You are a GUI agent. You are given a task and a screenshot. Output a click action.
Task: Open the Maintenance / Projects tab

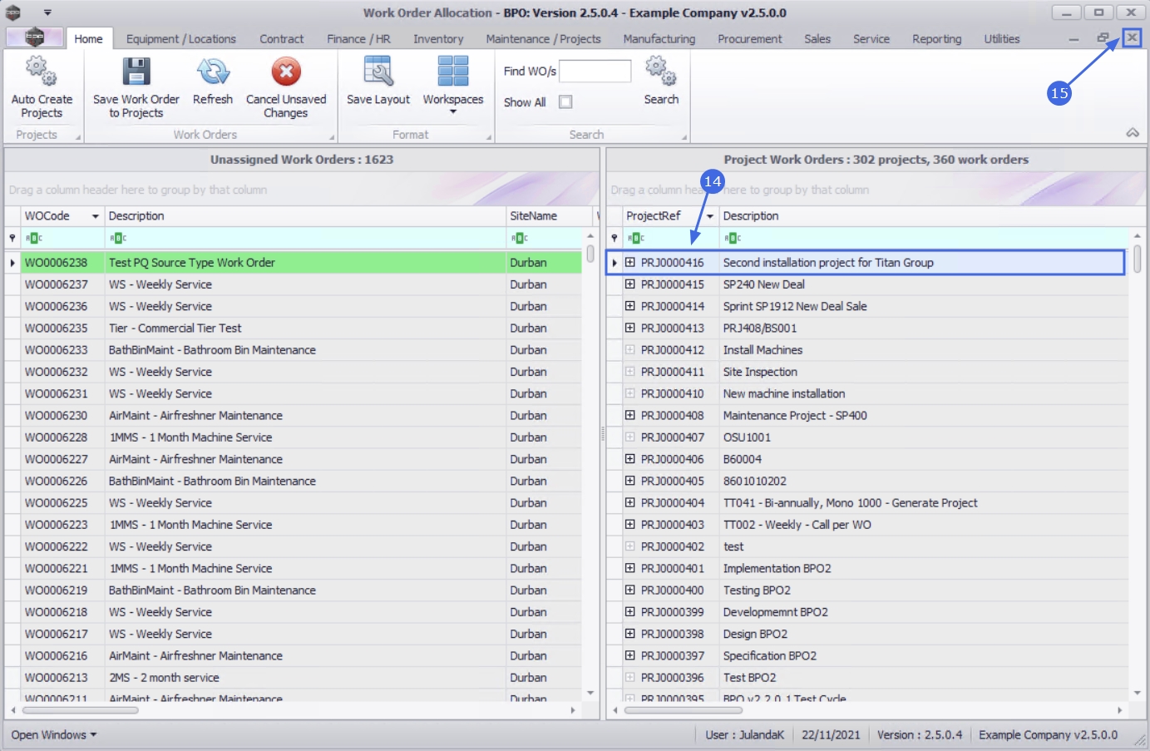pos(543,39)
